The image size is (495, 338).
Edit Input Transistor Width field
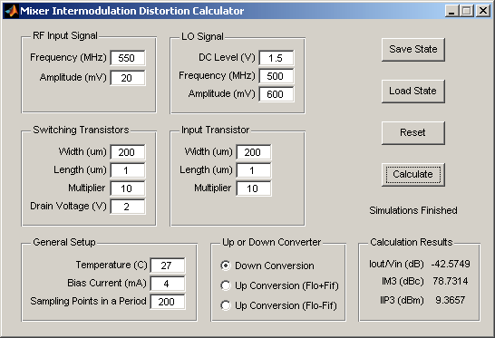(253, 152)
